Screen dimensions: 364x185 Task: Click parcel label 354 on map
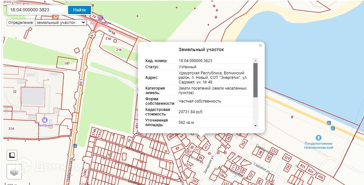point(243,143)
